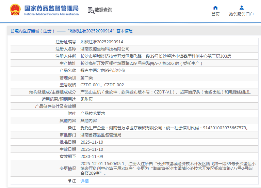Click 产品技术要求 attachment cell
Viewport: 261px width, 188px height.
click(x=93, y=114)
